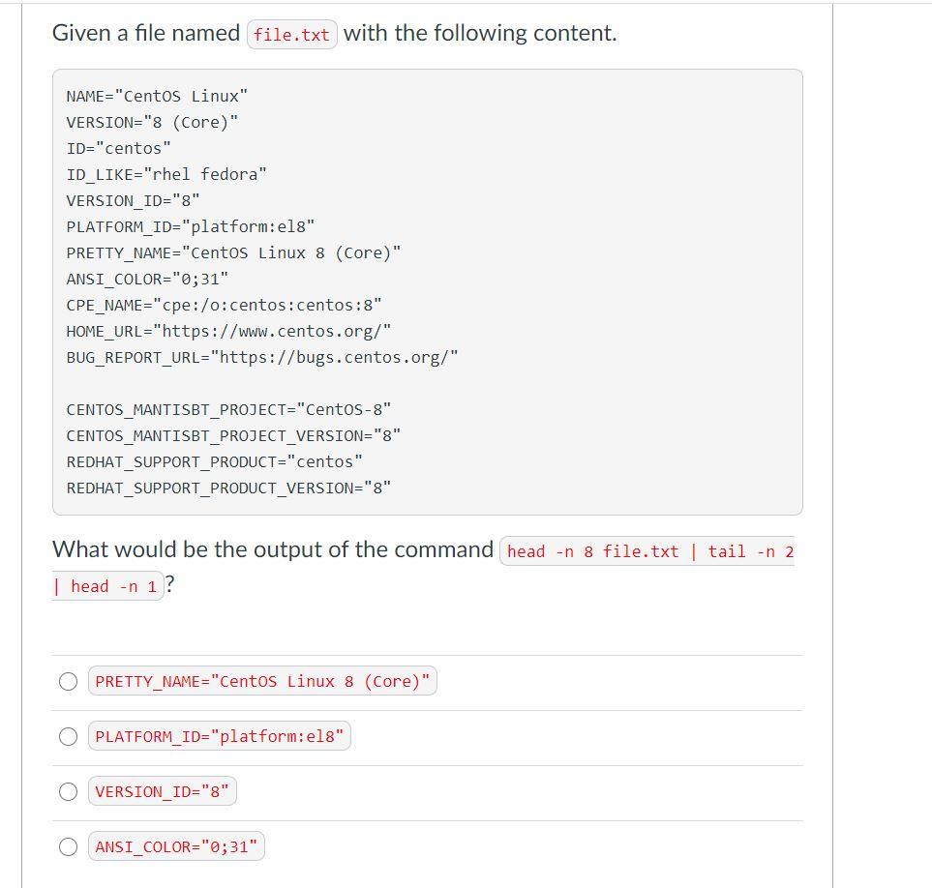This screenshot has width=932, height=888.
Task: Click the BUG_REPORT_URL line in code block
Action: (261, 357)
